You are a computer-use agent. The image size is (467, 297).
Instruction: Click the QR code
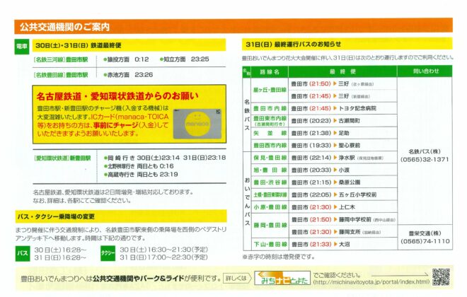[441, 277]
